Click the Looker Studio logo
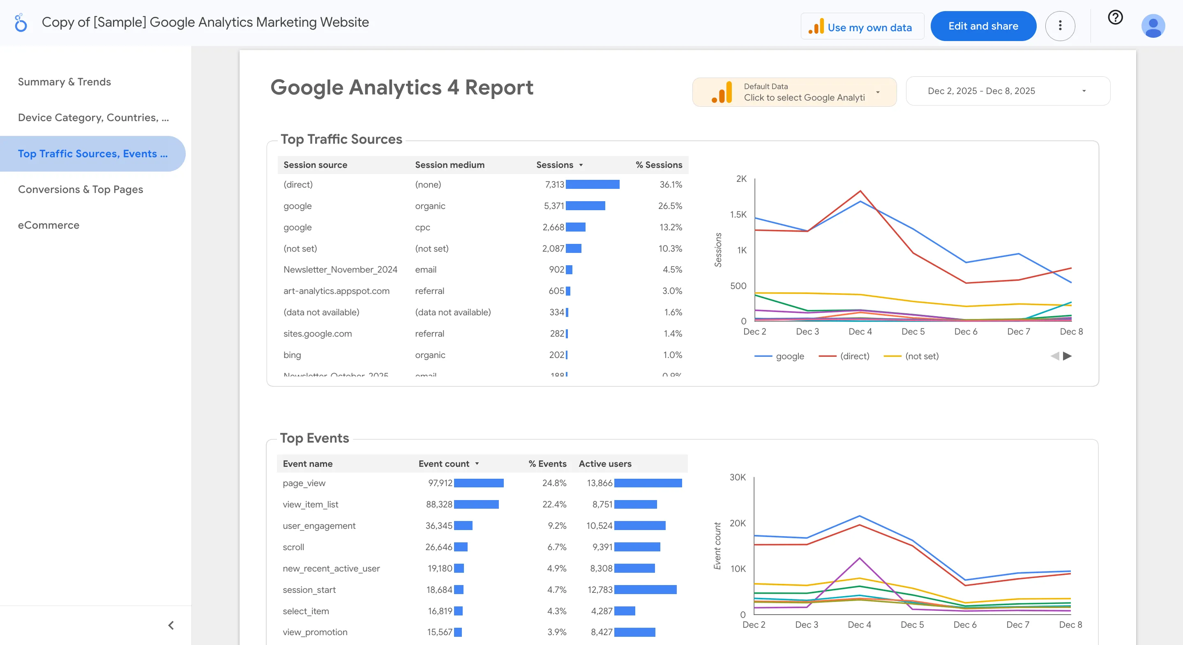This screenshot has height=645, width=1183. (20, 22)
